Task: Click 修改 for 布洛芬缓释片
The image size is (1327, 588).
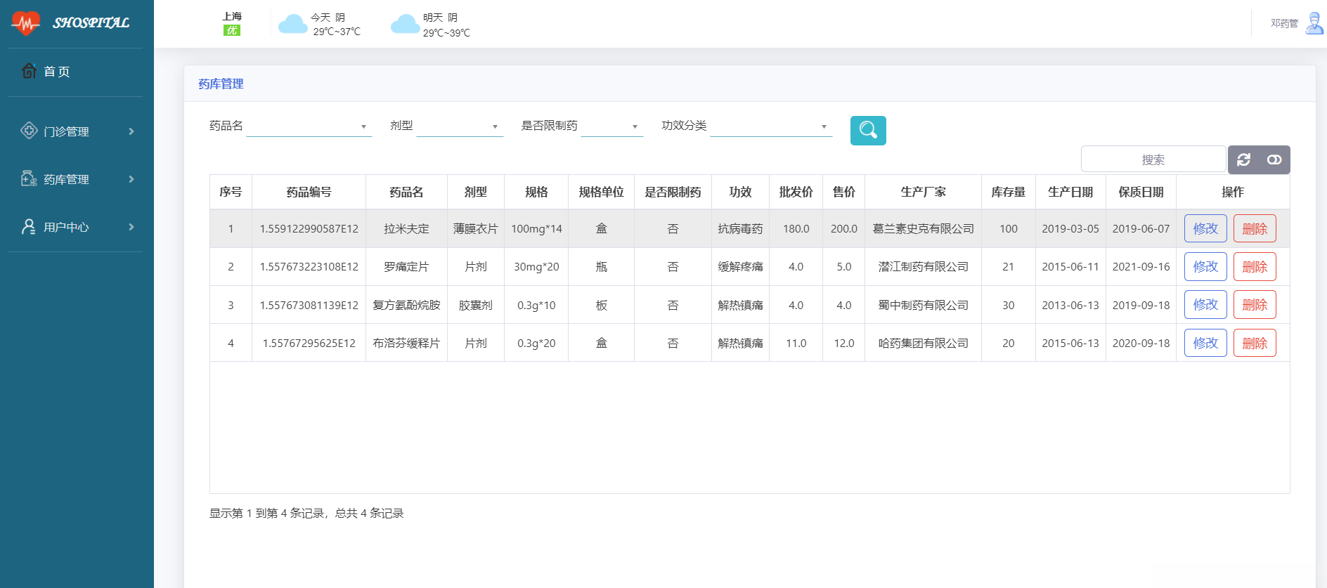Action: (x=1205, y=343)
